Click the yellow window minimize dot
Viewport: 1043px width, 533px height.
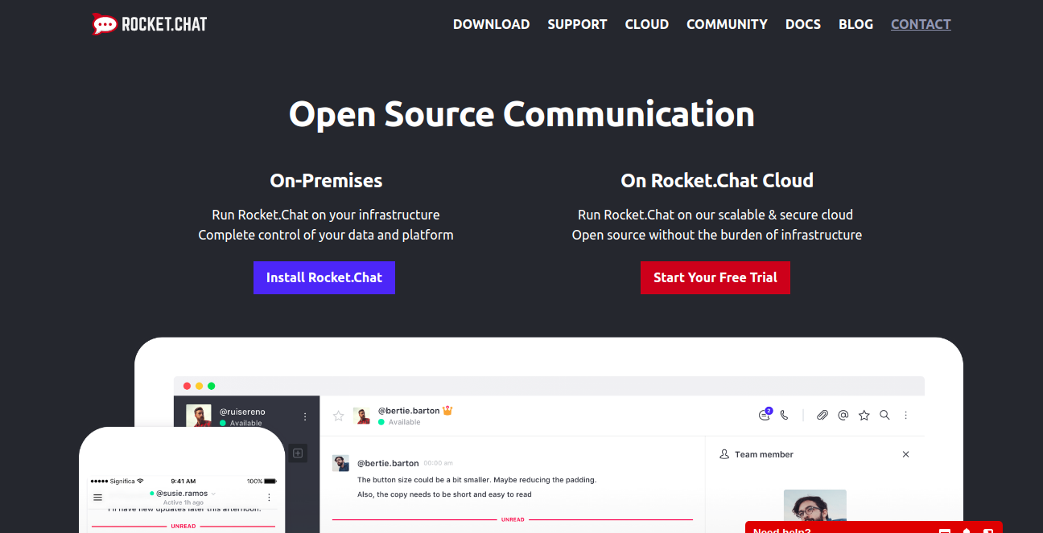coord(200,386)
